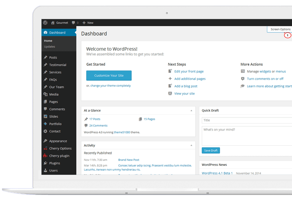Open Portfolio in the sidebar
This screenshot has width=292, height=199.
click(x=55, y=124)
